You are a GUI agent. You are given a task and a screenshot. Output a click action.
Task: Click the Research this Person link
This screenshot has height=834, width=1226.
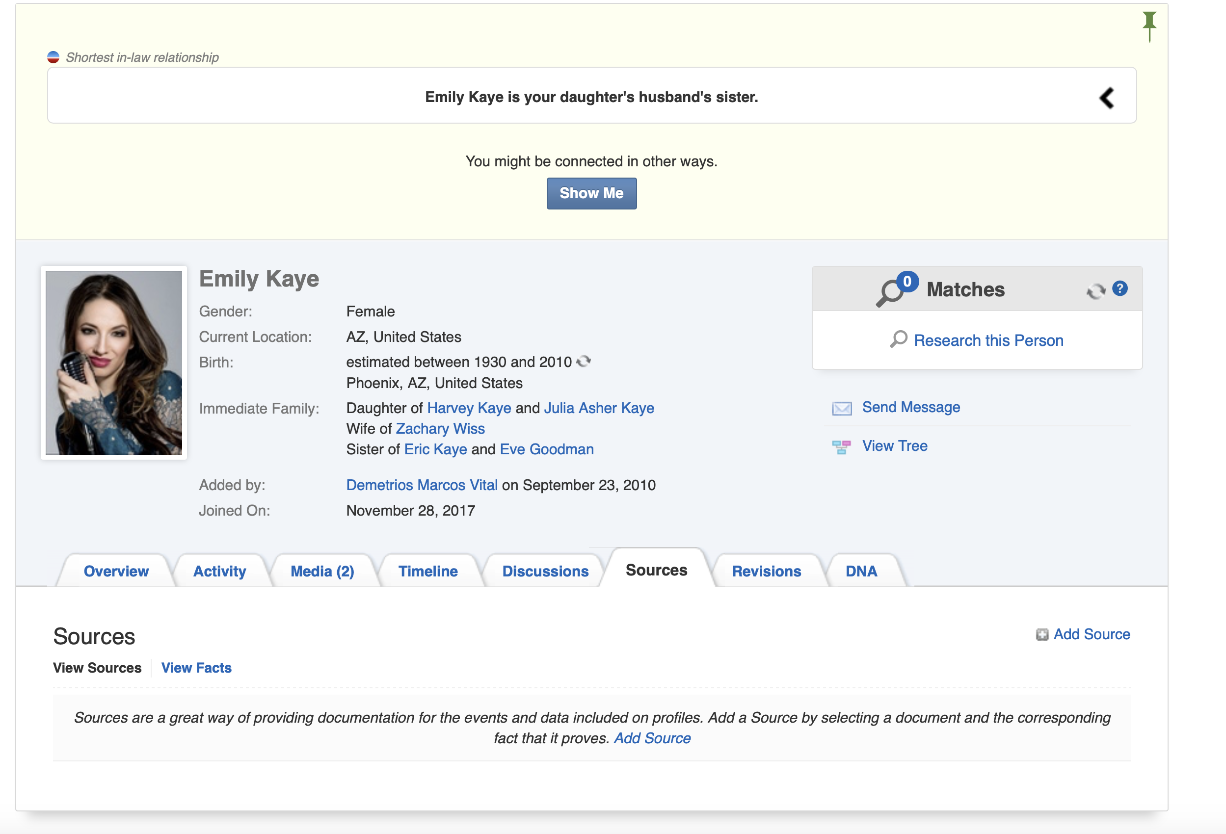987,340
